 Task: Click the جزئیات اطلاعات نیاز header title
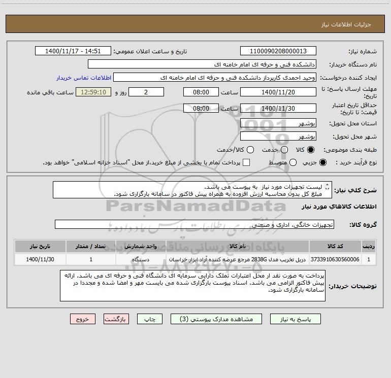[x=346, y=24]
